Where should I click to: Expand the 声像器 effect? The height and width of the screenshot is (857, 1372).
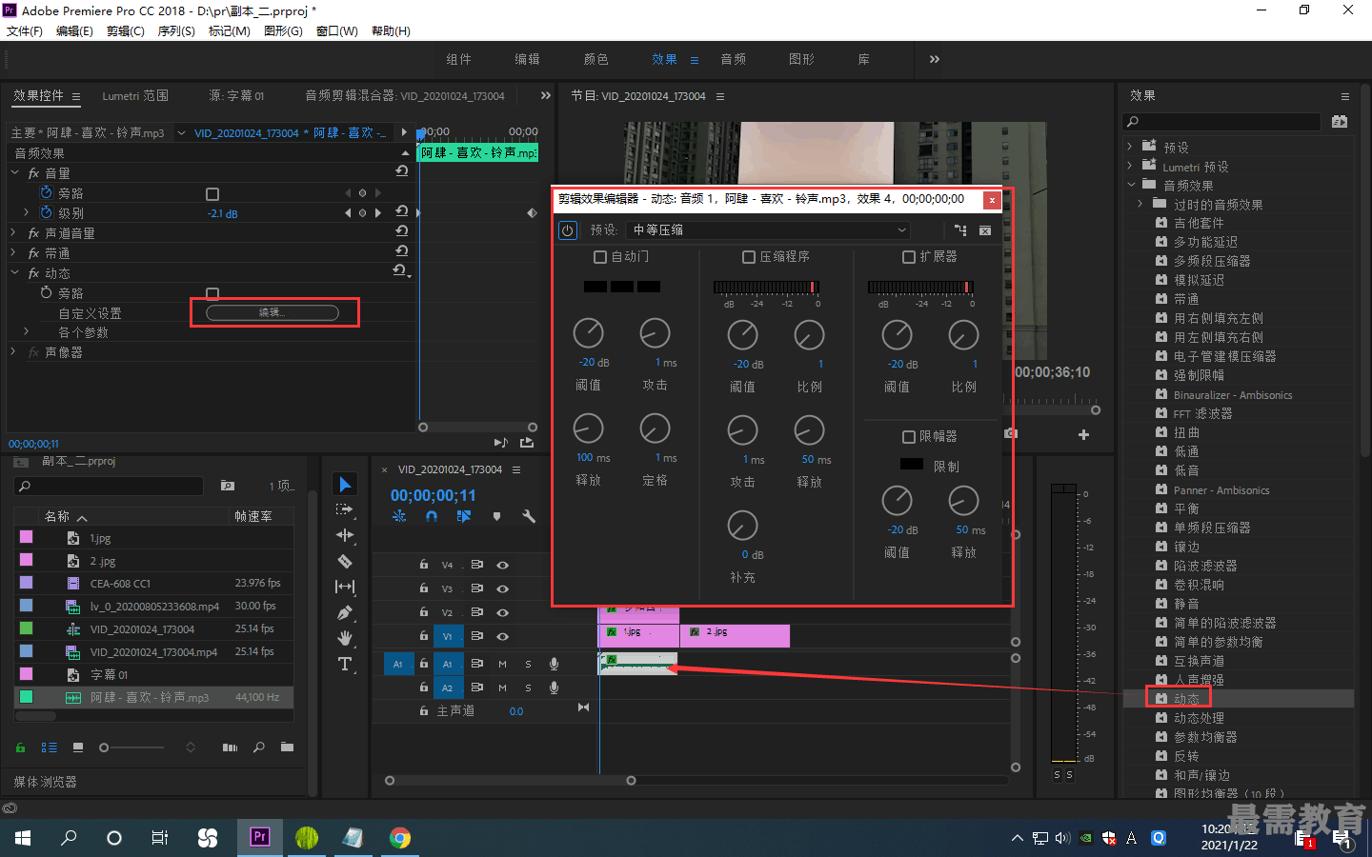pyautogui.click(x=13, y=351)
